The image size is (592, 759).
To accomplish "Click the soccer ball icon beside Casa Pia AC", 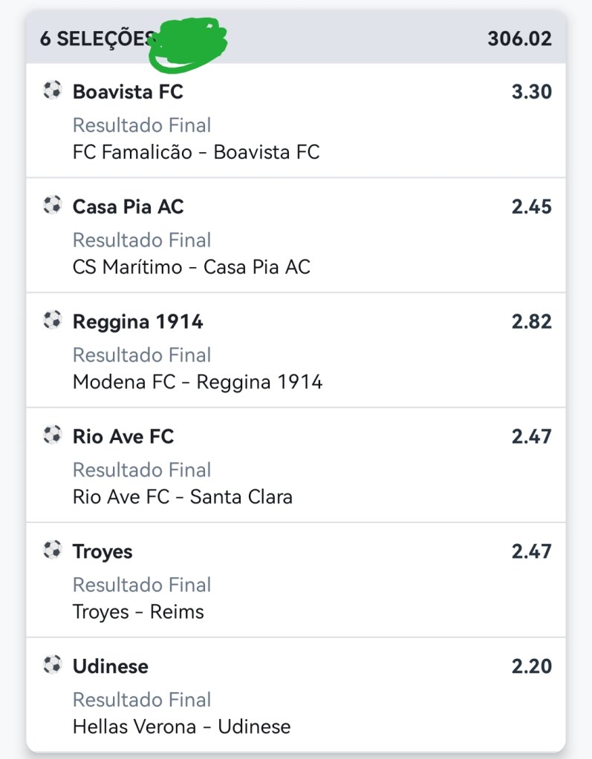I will click(52, 206).
